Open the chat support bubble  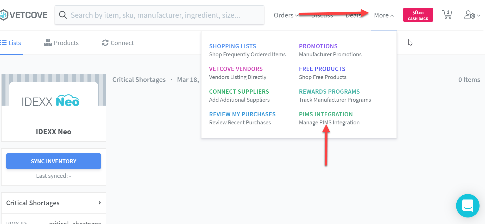468,205
